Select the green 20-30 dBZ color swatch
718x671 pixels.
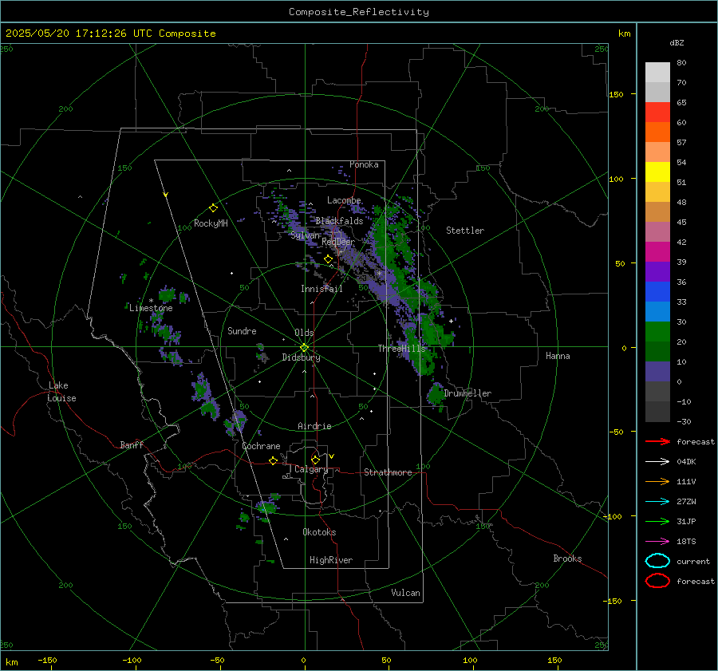point(657,332)
